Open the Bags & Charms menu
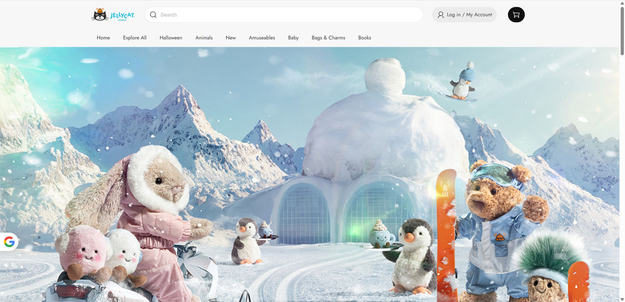 (x=329, y=38)
